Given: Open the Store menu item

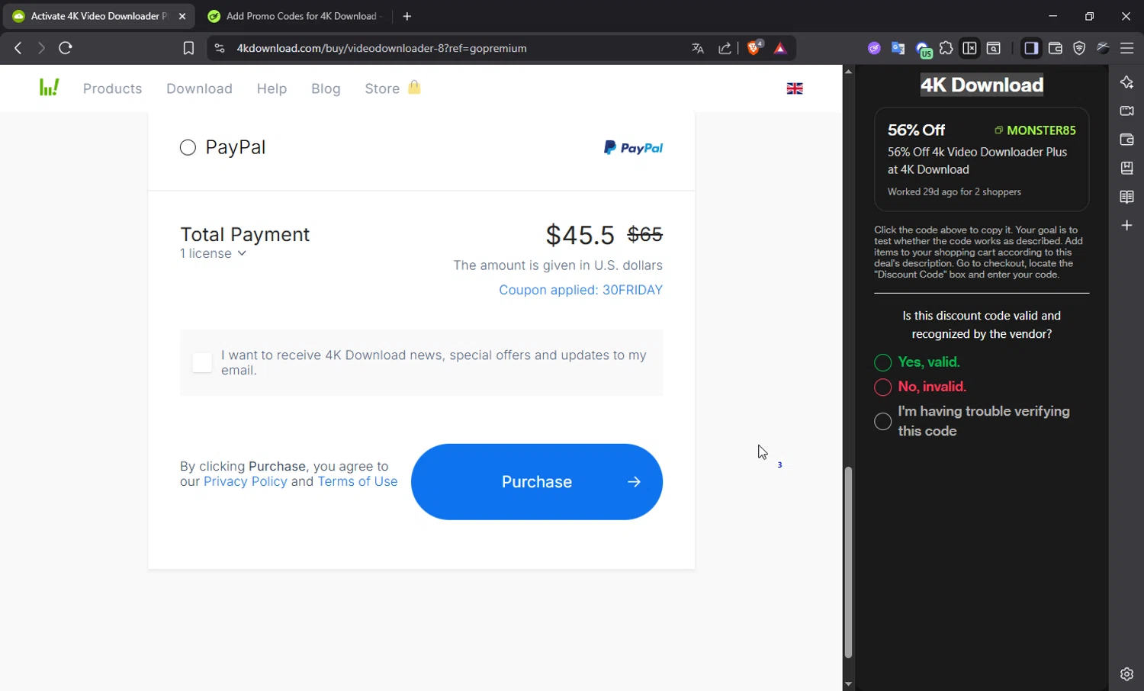Looking at the screenshot, I should coord(392,88).
